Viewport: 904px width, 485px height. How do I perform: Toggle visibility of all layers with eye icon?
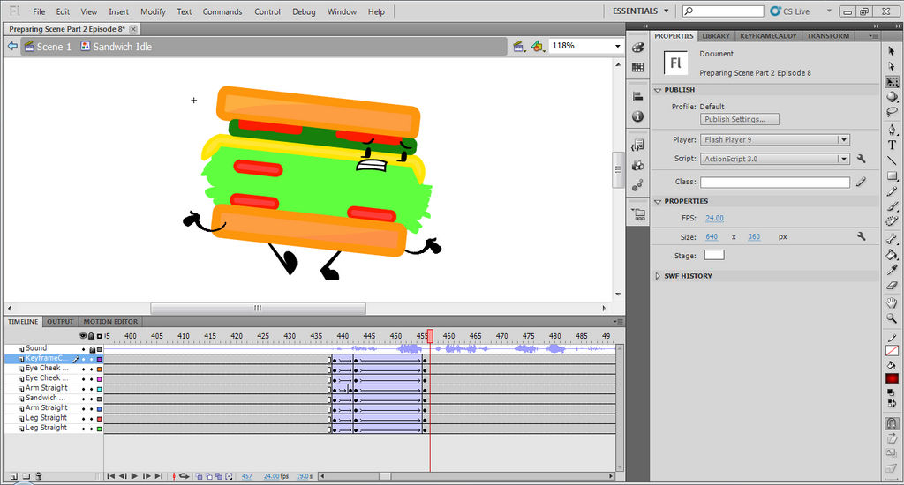pos(83,336)
